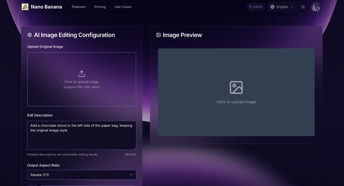This screenshot has height=186, width=344.
Task: Click the upload arrow icon in the dashed box
Action: pyautogui.click(x=82, y=74)
